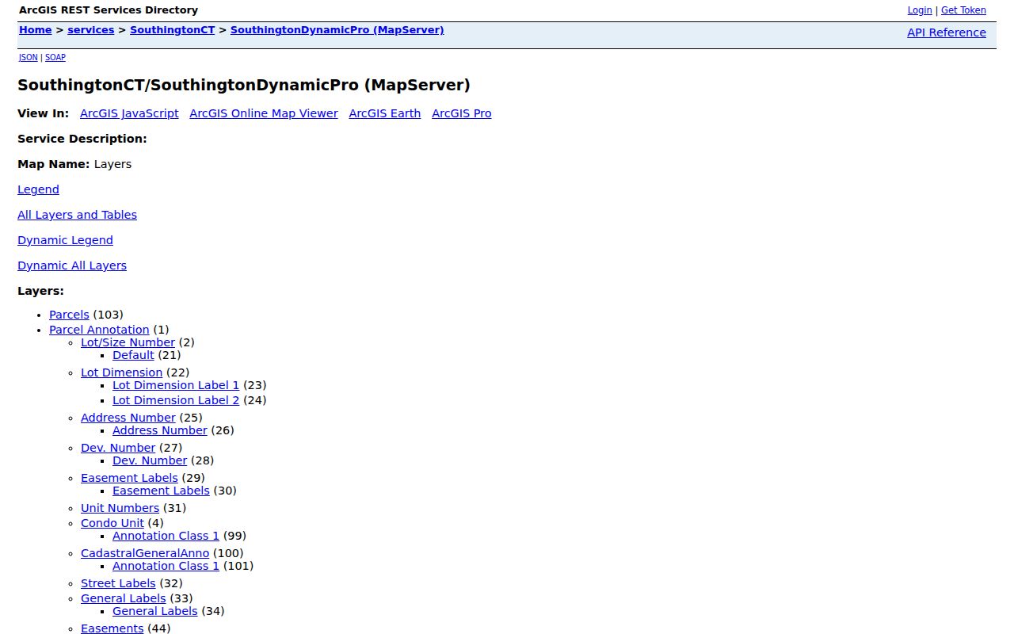1014x634 pixels.
Task: Open the Lot Dimension layer (22)
Action: coord(121,372)
